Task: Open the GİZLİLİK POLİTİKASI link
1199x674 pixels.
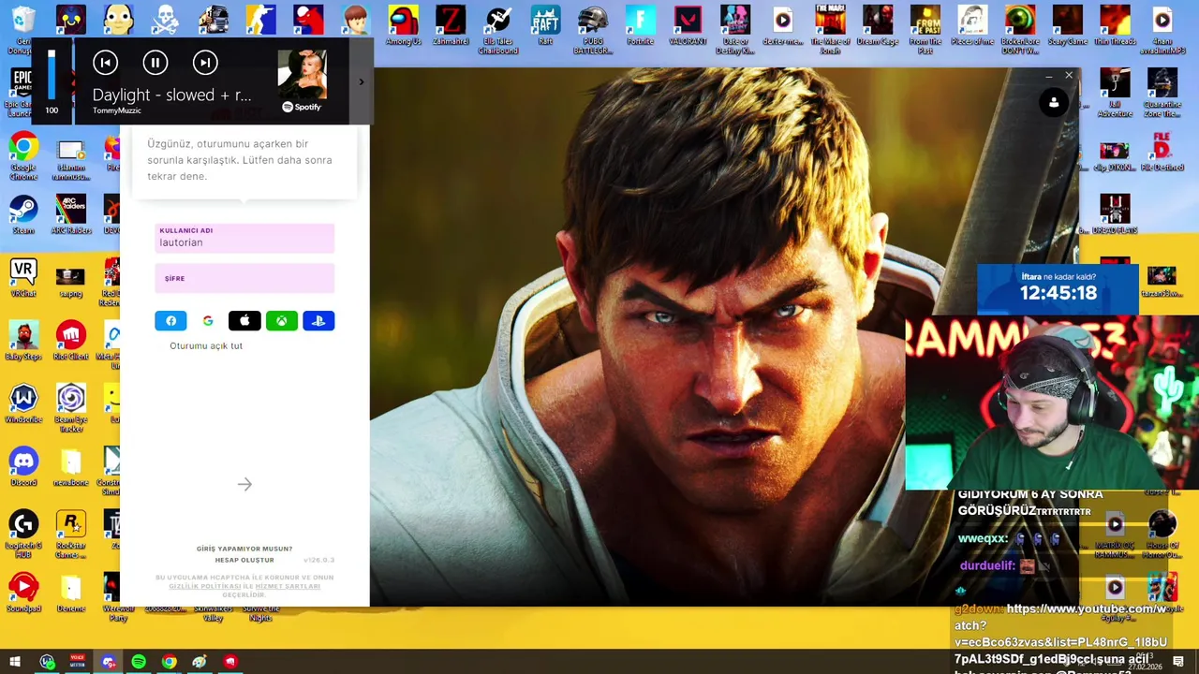Action: click(205, 586)
